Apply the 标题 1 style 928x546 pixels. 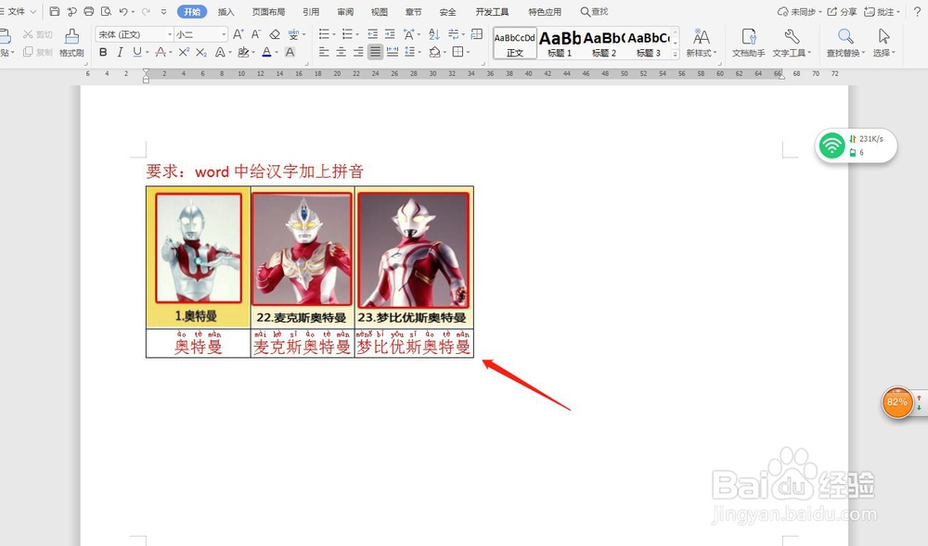point(560,44)
